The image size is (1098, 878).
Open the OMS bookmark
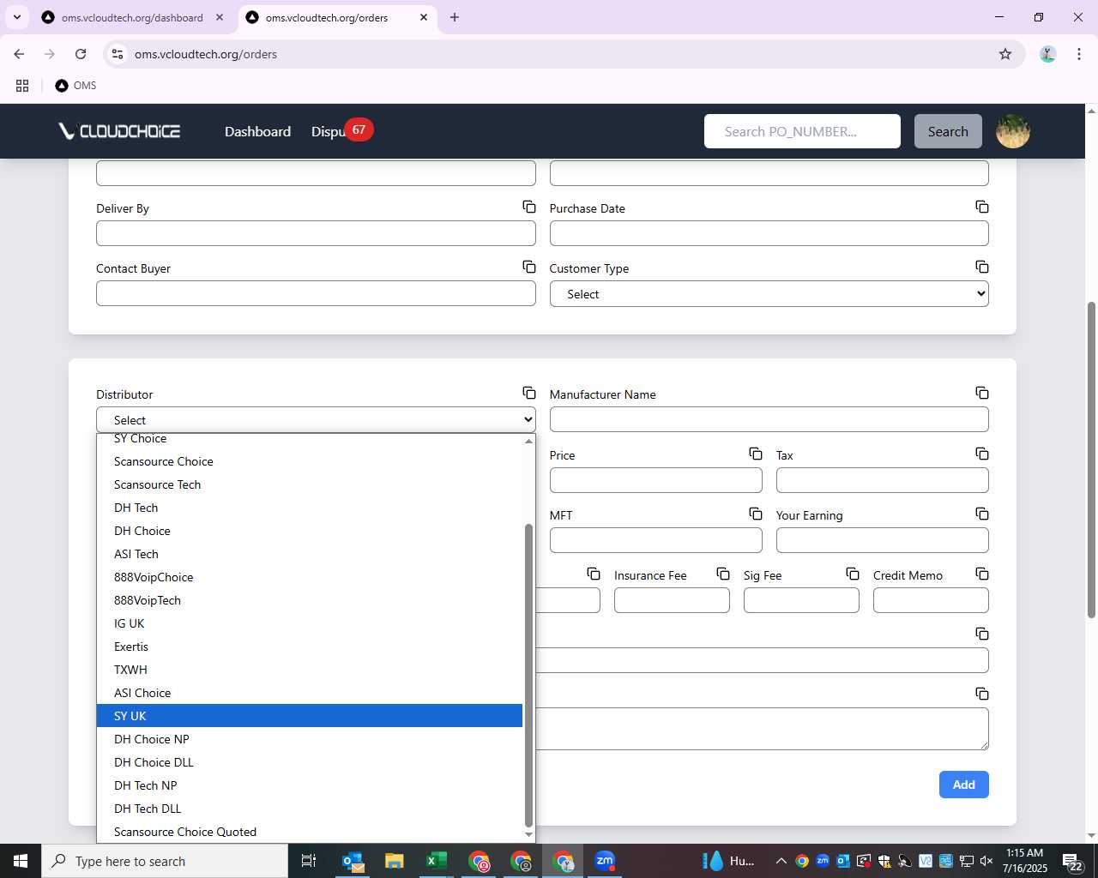75,86
